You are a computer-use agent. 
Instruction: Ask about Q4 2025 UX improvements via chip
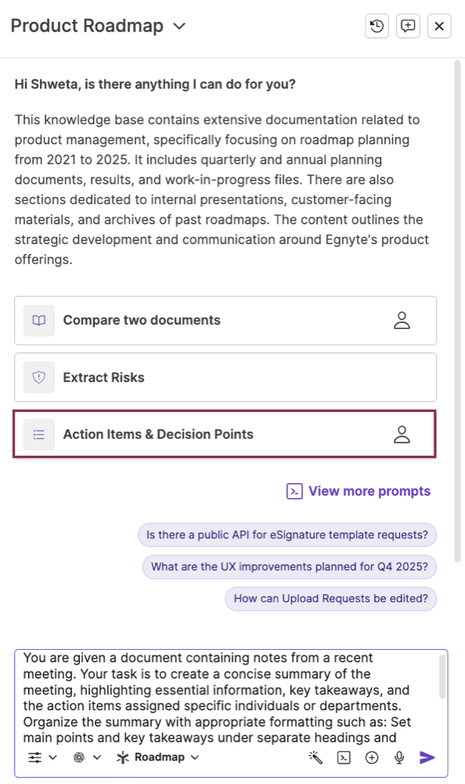click(289, 567)
